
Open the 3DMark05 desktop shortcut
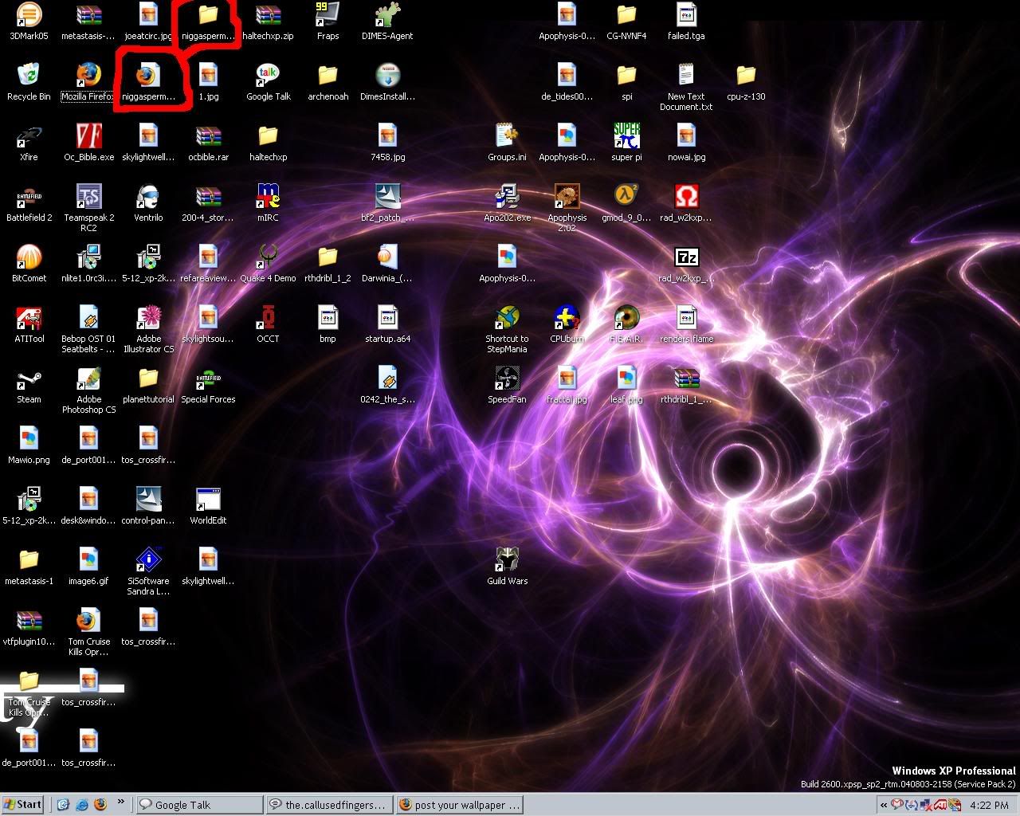point(29,16)
